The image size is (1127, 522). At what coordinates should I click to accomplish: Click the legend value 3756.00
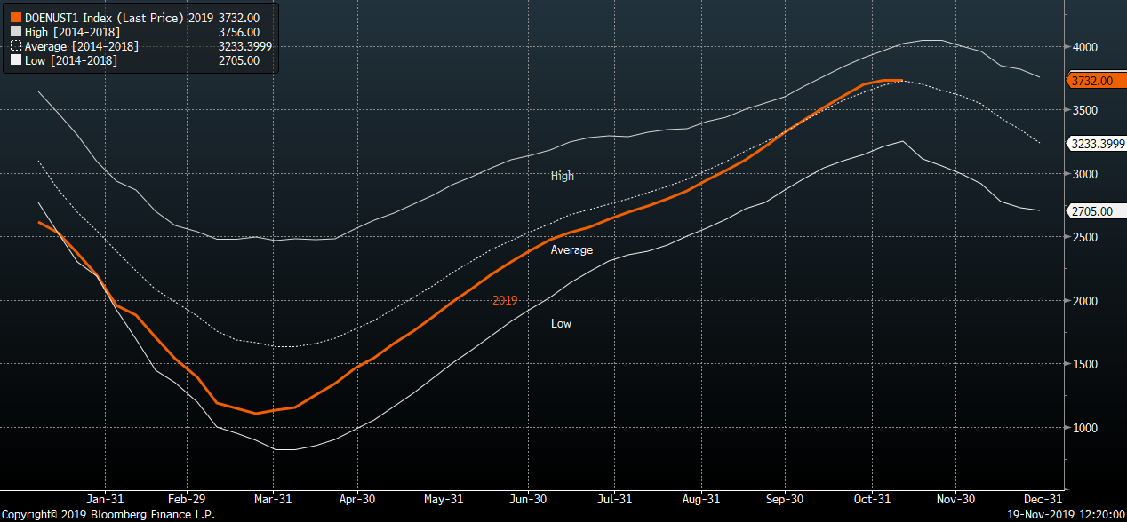click(x=238, y=32)
